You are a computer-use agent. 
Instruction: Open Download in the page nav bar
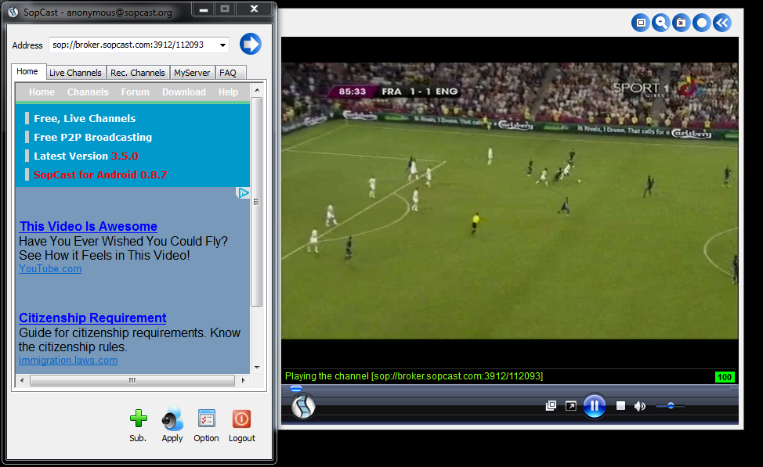184,92
